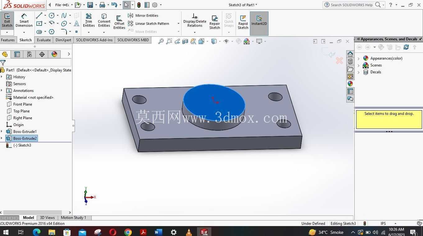Select the Corner Rectangle tool
Image resolution: width=423 pixels, height=236 pixels.
point(39,24)
